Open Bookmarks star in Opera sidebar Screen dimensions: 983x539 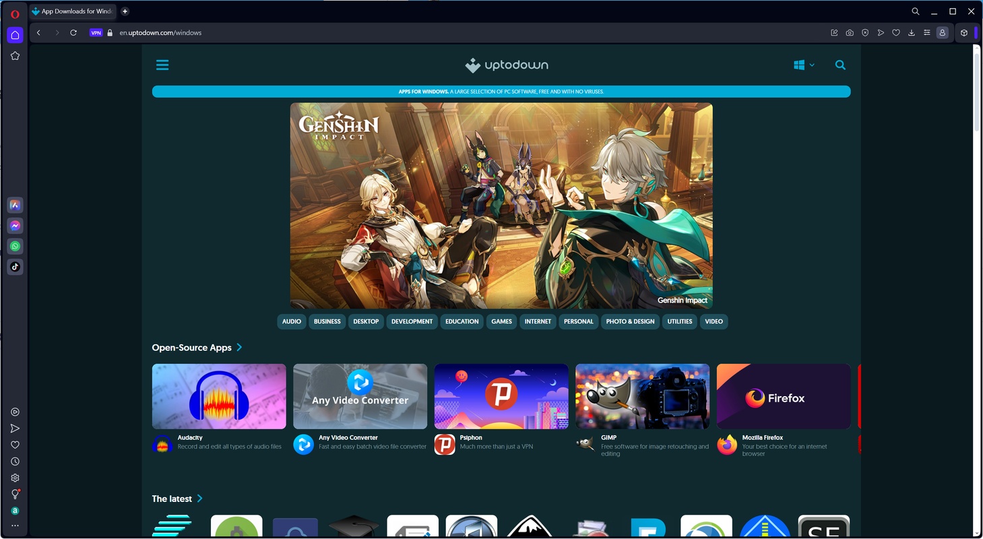point(15,56)
